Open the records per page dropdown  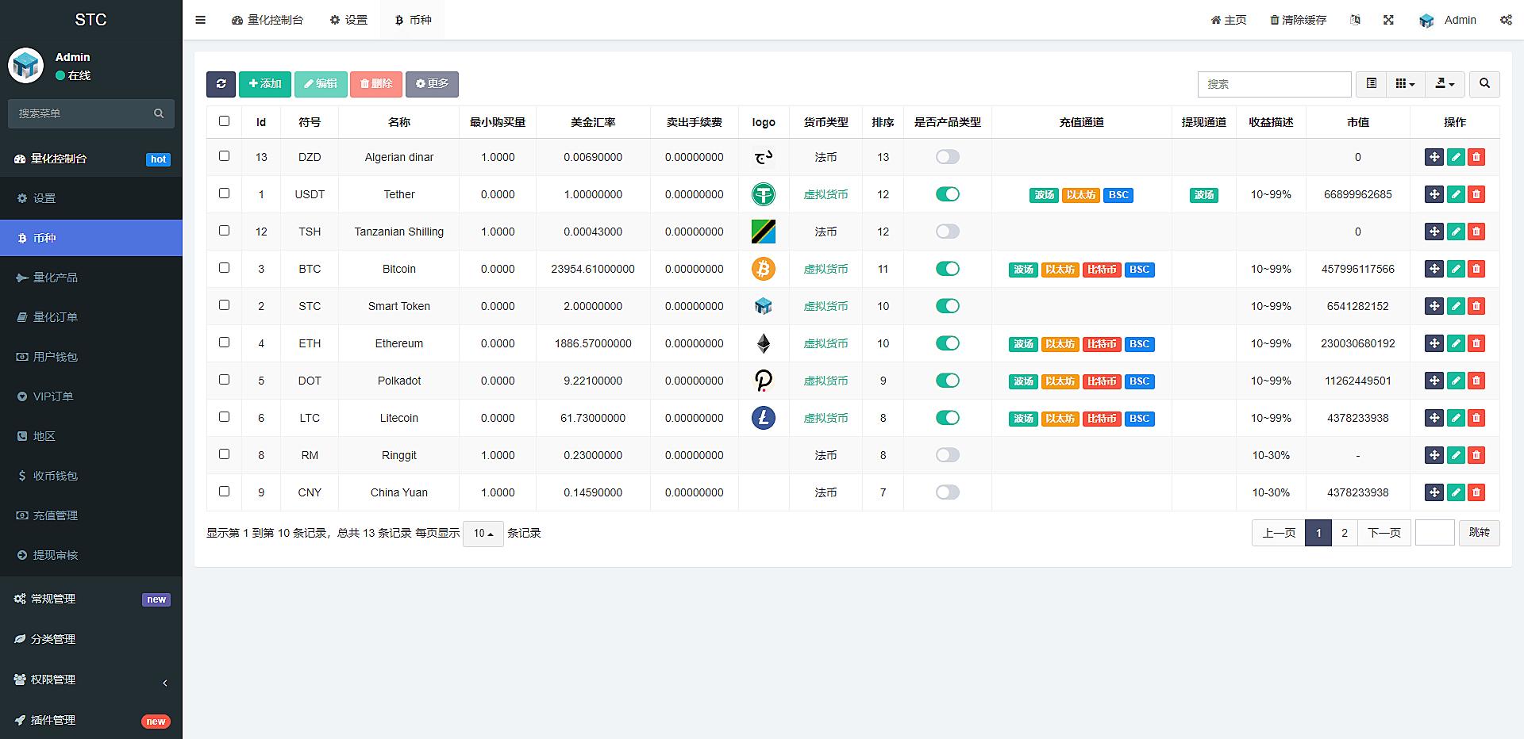coord(483,534)
